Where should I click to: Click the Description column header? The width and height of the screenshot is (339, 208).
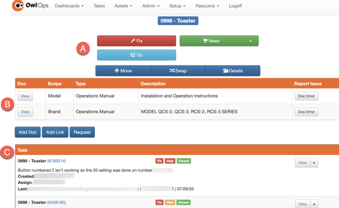(153, 84)
